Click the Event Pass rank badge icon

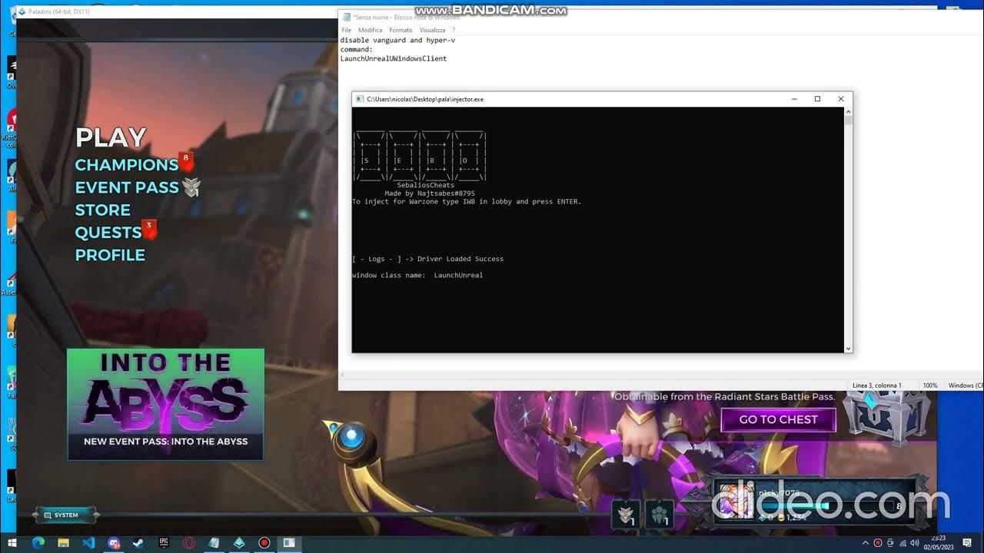tap(191, 187)
